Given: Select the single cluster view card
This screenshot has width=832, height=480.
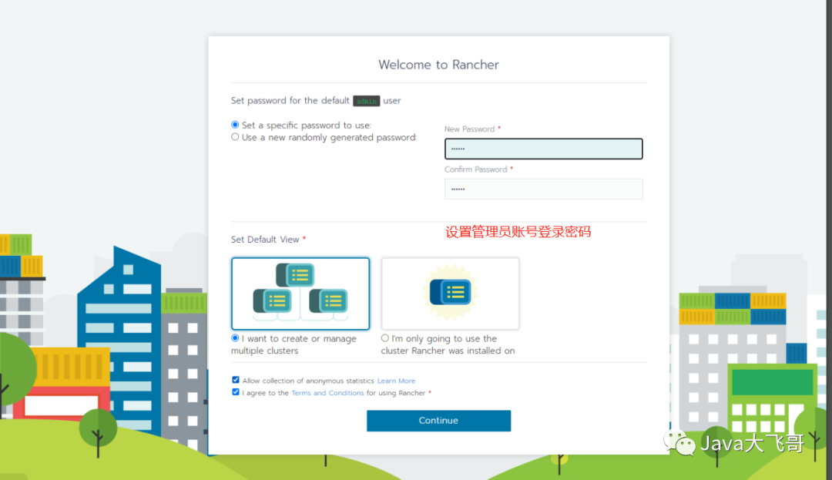Looking at the screenshot, I should click(450, 294).
